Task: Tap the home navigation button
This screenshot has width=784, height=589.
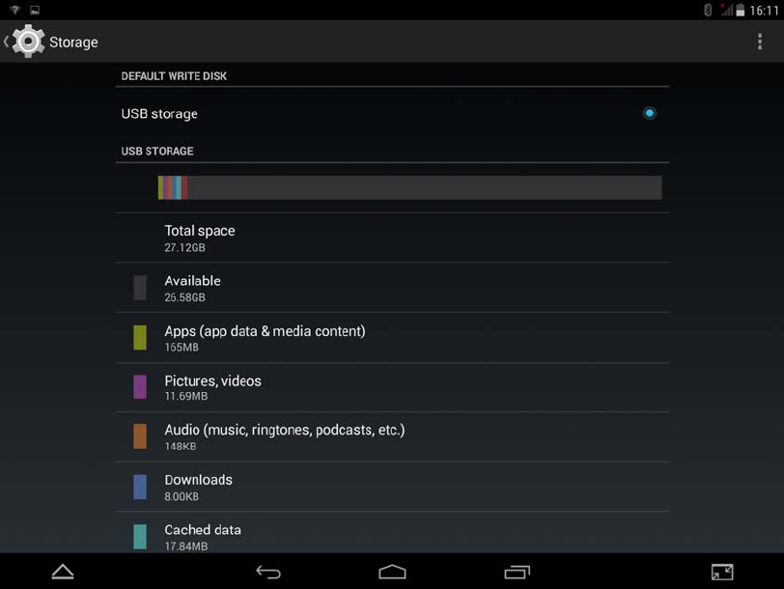Action: [393, 572]
